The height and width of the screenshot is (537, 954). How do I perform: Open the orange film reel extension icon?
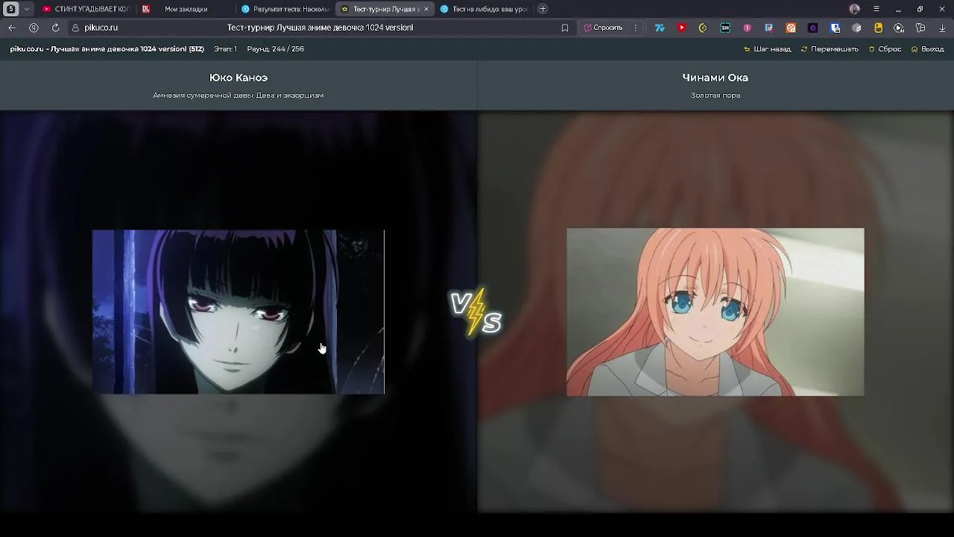click(x=791, y=28)
